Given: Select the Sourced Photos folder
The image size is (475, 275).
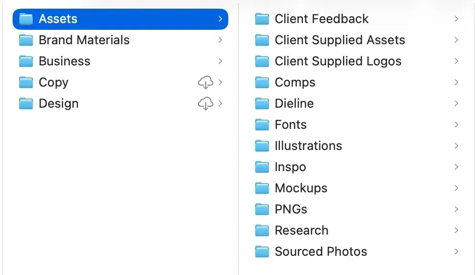Looking at the screenshot, I should click(x=356, y=251).
